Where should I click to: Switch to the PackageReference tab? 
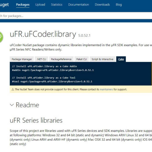click(x=61, y=59)
